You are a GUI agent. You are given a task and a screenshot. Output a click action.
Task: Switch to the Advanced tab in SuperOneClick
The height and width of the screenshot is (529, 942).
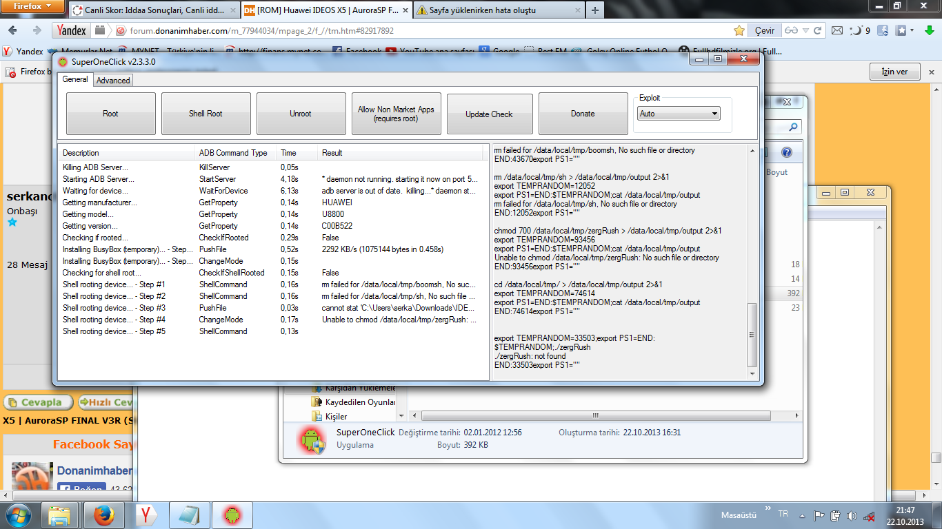[x=113, y=81]
